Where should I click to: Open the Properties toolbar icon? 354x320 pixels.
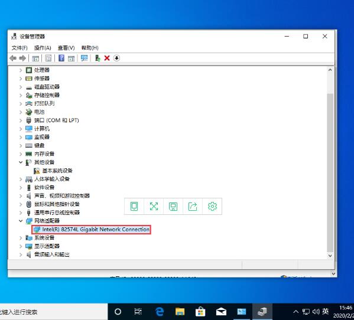coord(48,58)
